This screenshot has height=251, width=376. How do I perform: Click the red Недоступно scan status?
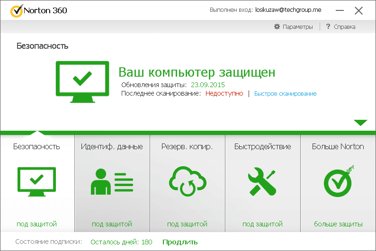(x=224, y=93)
